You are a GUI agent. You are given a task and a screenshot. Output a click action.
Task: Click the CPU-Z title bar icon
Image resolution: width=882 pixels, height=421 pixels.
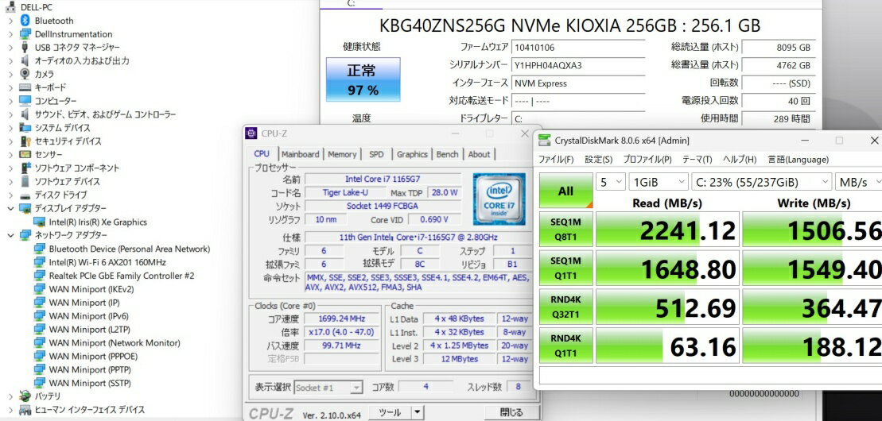[252, 133]
